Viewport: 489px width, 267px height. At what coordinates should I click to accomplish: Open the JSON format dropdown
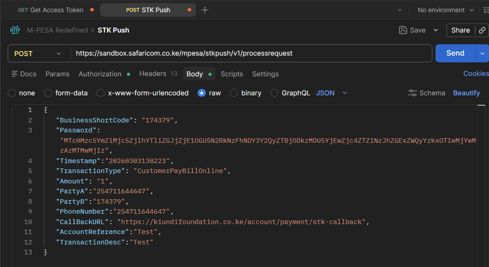(x=331, y=93)
